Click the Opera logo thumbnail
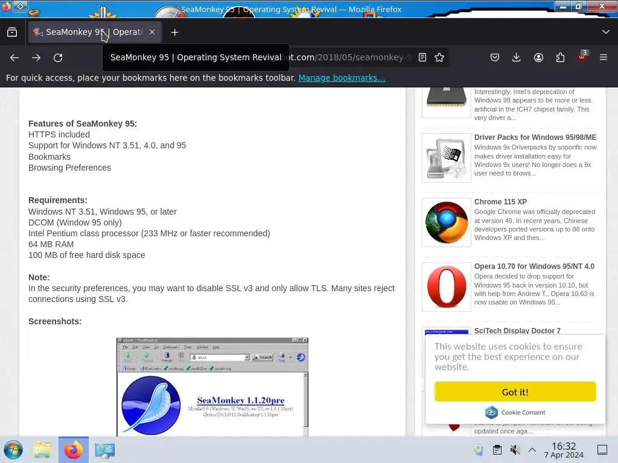 point(447,287)
